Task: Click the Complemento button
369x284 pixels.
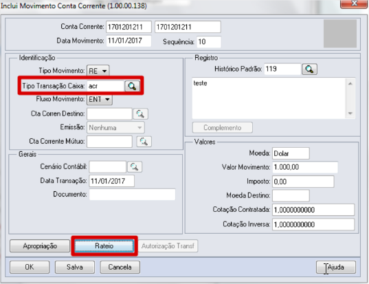Action: pyautogui.click(x=223, y=128)
